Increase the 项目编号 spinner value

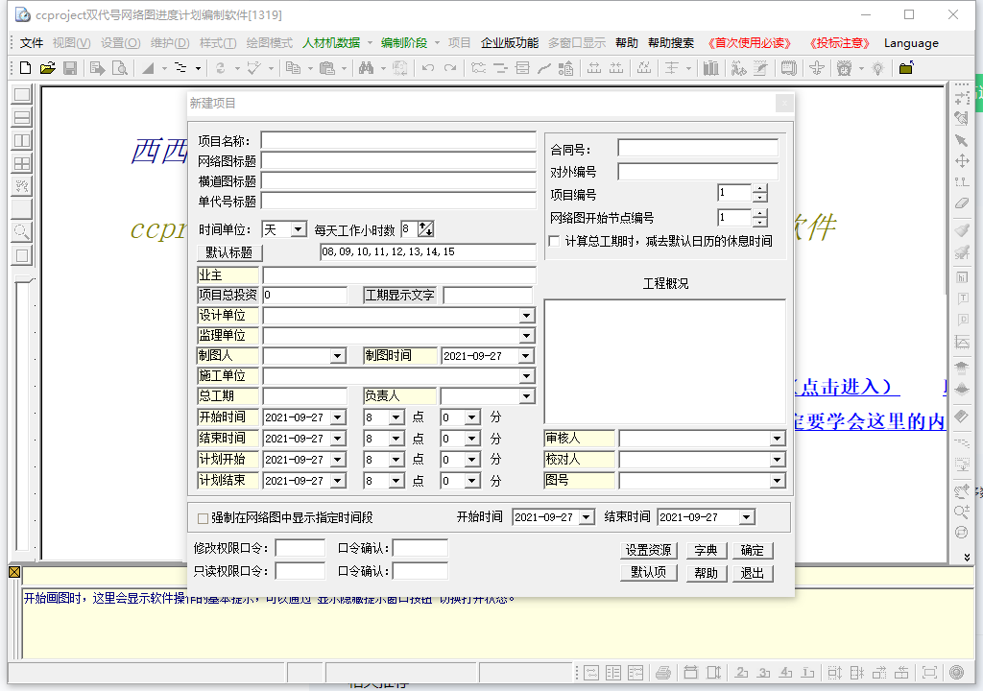(760, 189)
